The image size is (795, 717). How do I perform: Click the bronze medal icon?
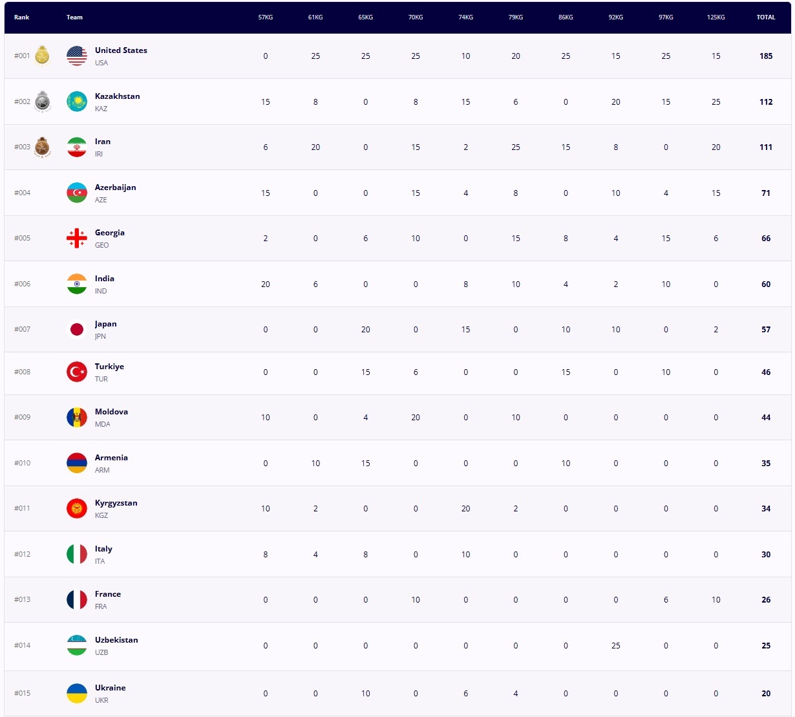pyautogui.click(x=42, y=147)
